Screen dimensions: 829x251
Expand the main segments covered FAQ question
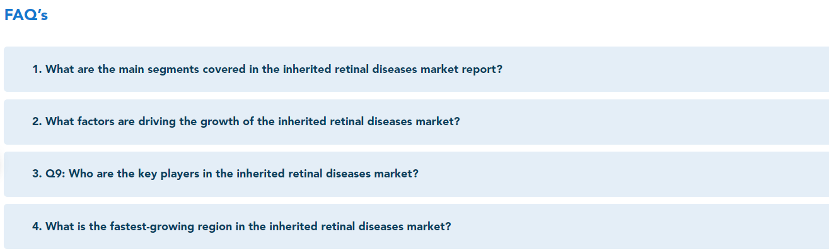tap(416, 69)
